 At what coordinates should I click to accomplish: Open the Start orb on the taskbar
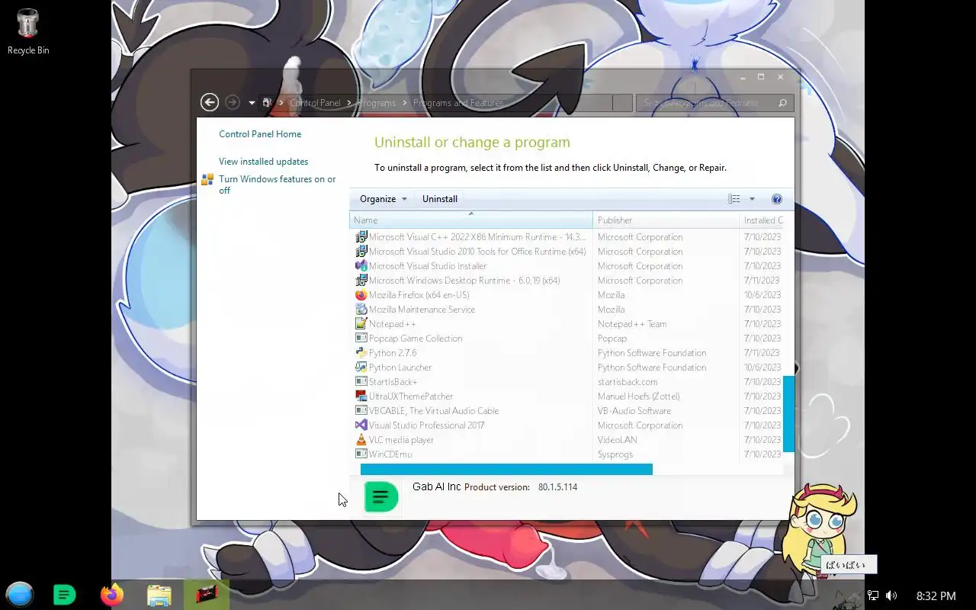pos(20,595)
